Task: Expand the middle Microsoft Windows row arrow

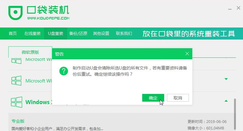Action: (x=226, y=79)
